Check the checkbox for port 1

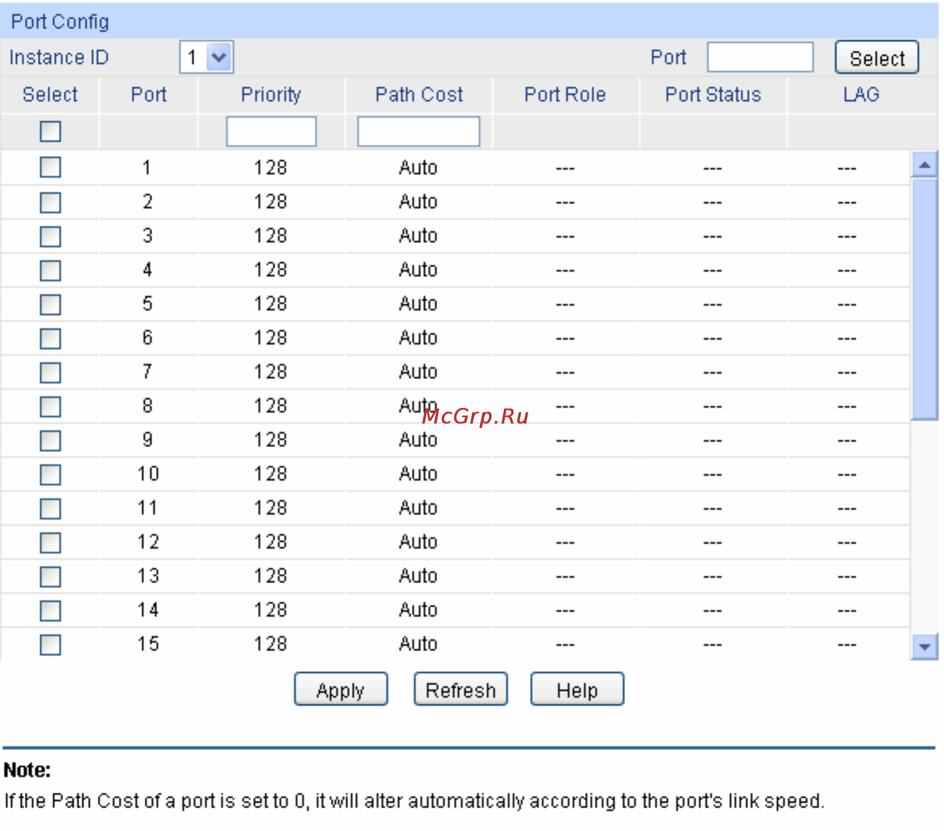[50, 167]
